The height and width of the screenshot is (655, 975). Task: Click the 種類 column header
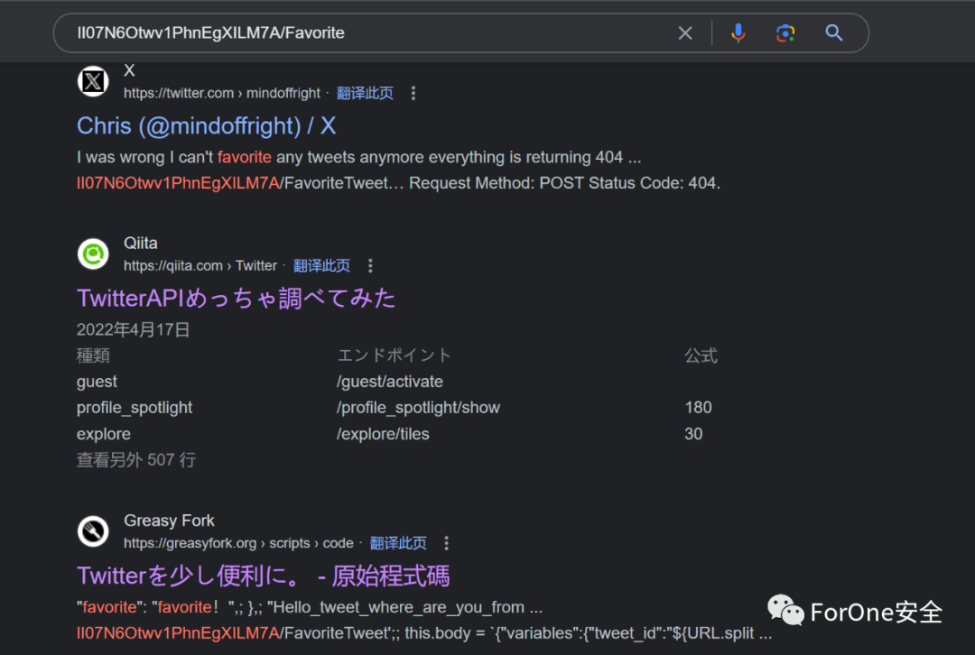pos(93,355)
